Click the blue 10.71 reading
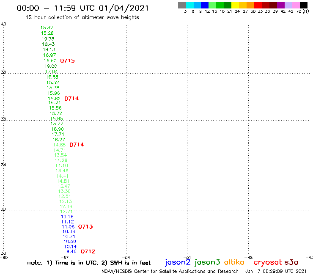313x275 pixels. coord(69,236)
